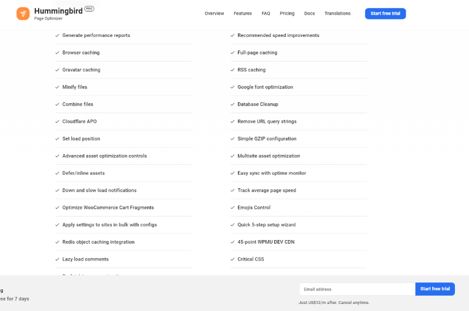Click checkmark beside Critical CSS

[x=232, y=259]
